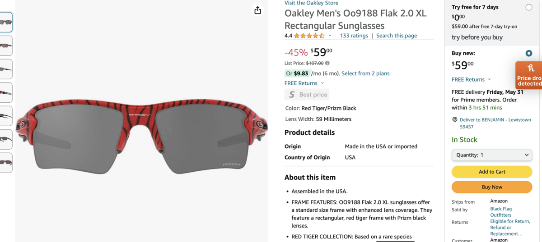Click the deliver-to location pin icon
The height and width of the screenshot is (242, 542).
tap(455, 120)
